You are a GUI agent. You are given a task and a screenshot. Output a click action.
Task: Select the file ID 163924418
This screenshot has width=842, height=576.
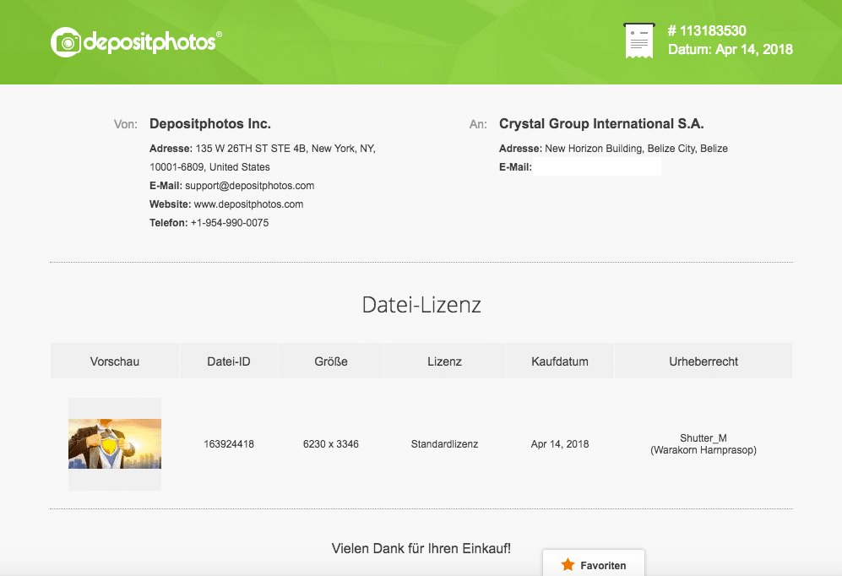(x=229, y=444)
